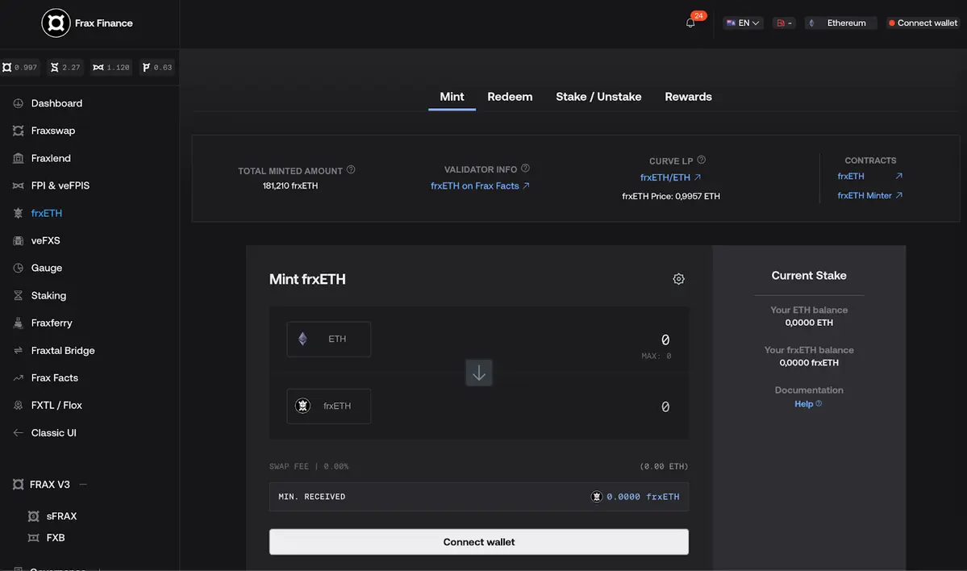Click the swap direction arrow button

point(479,373)
